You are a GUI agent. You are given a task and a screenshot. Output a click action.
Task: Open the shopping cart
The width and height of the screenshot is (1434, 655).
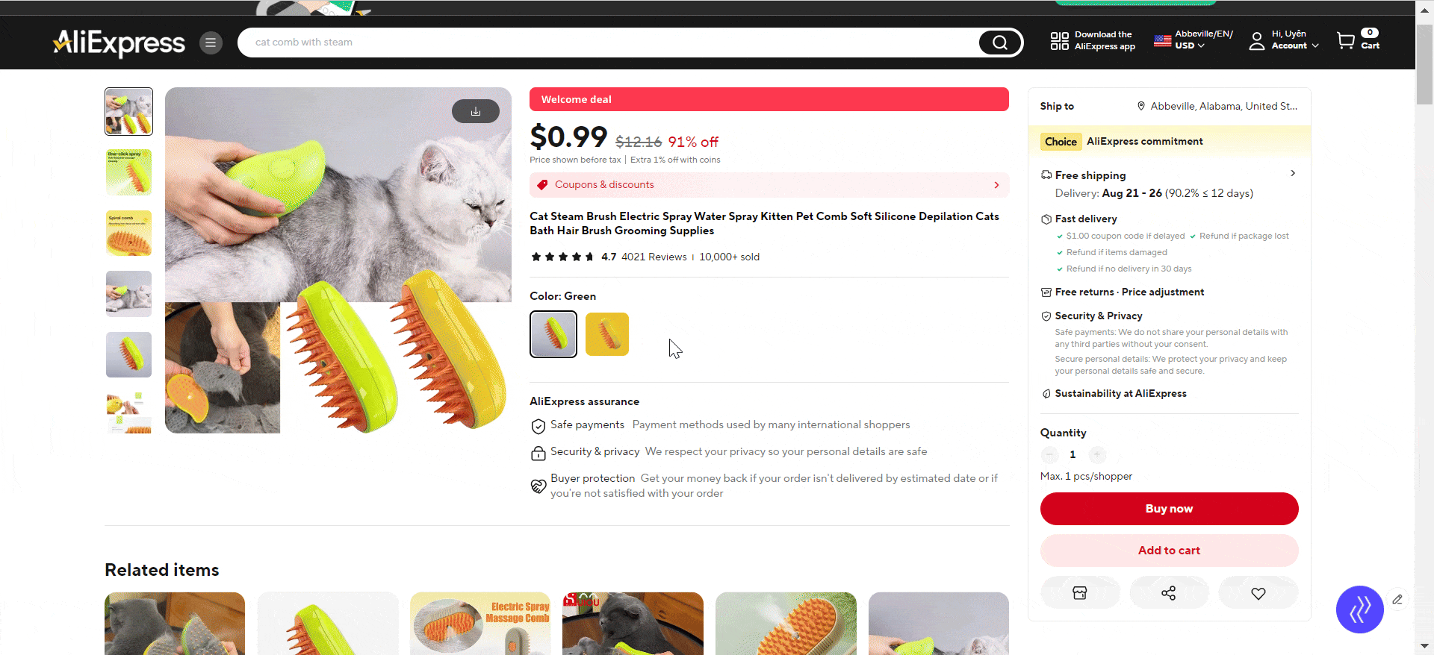[x=1359, y=40]
